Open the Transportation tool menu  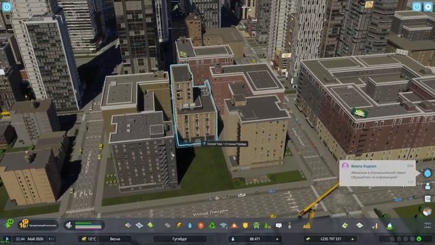pyautogui.click(x=256, y=225)
